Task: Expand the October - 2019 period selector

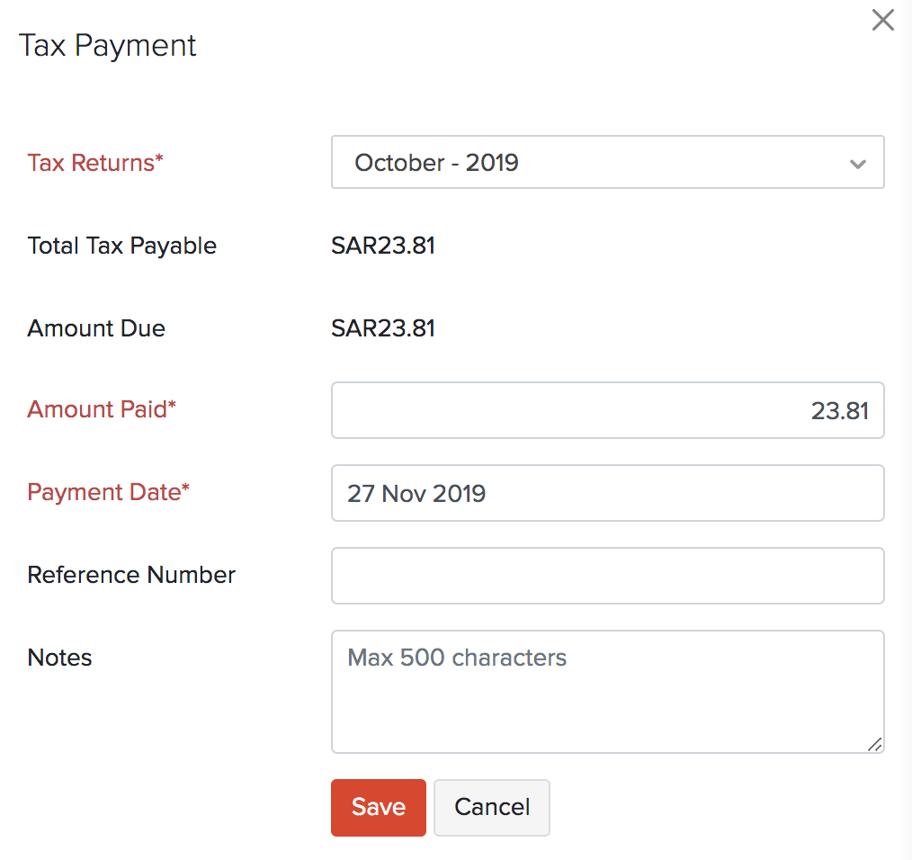Action: click(x=607, y=162)
